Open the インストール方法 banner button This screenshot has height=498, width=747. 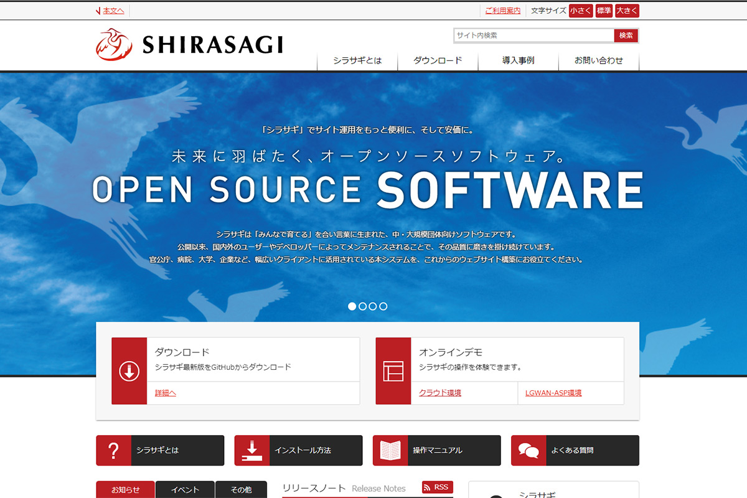pos(298,451)
